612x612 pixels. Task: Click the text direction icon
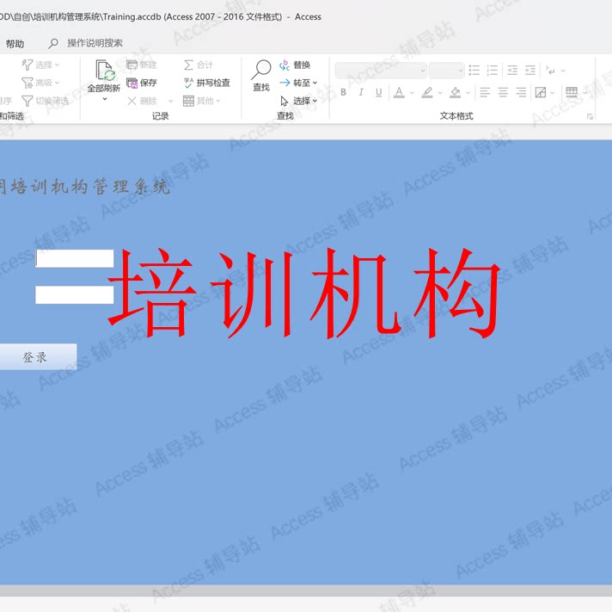(550, 71)
